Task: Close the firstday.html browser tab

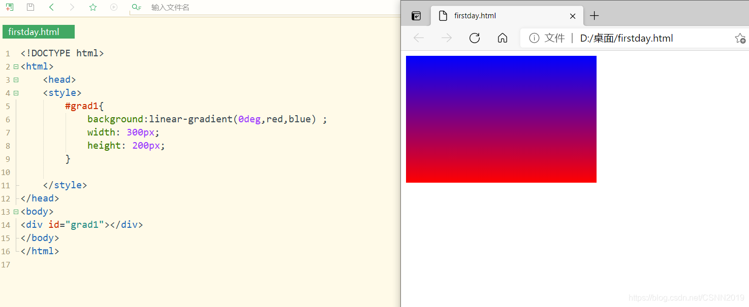Action: (573, 16)
